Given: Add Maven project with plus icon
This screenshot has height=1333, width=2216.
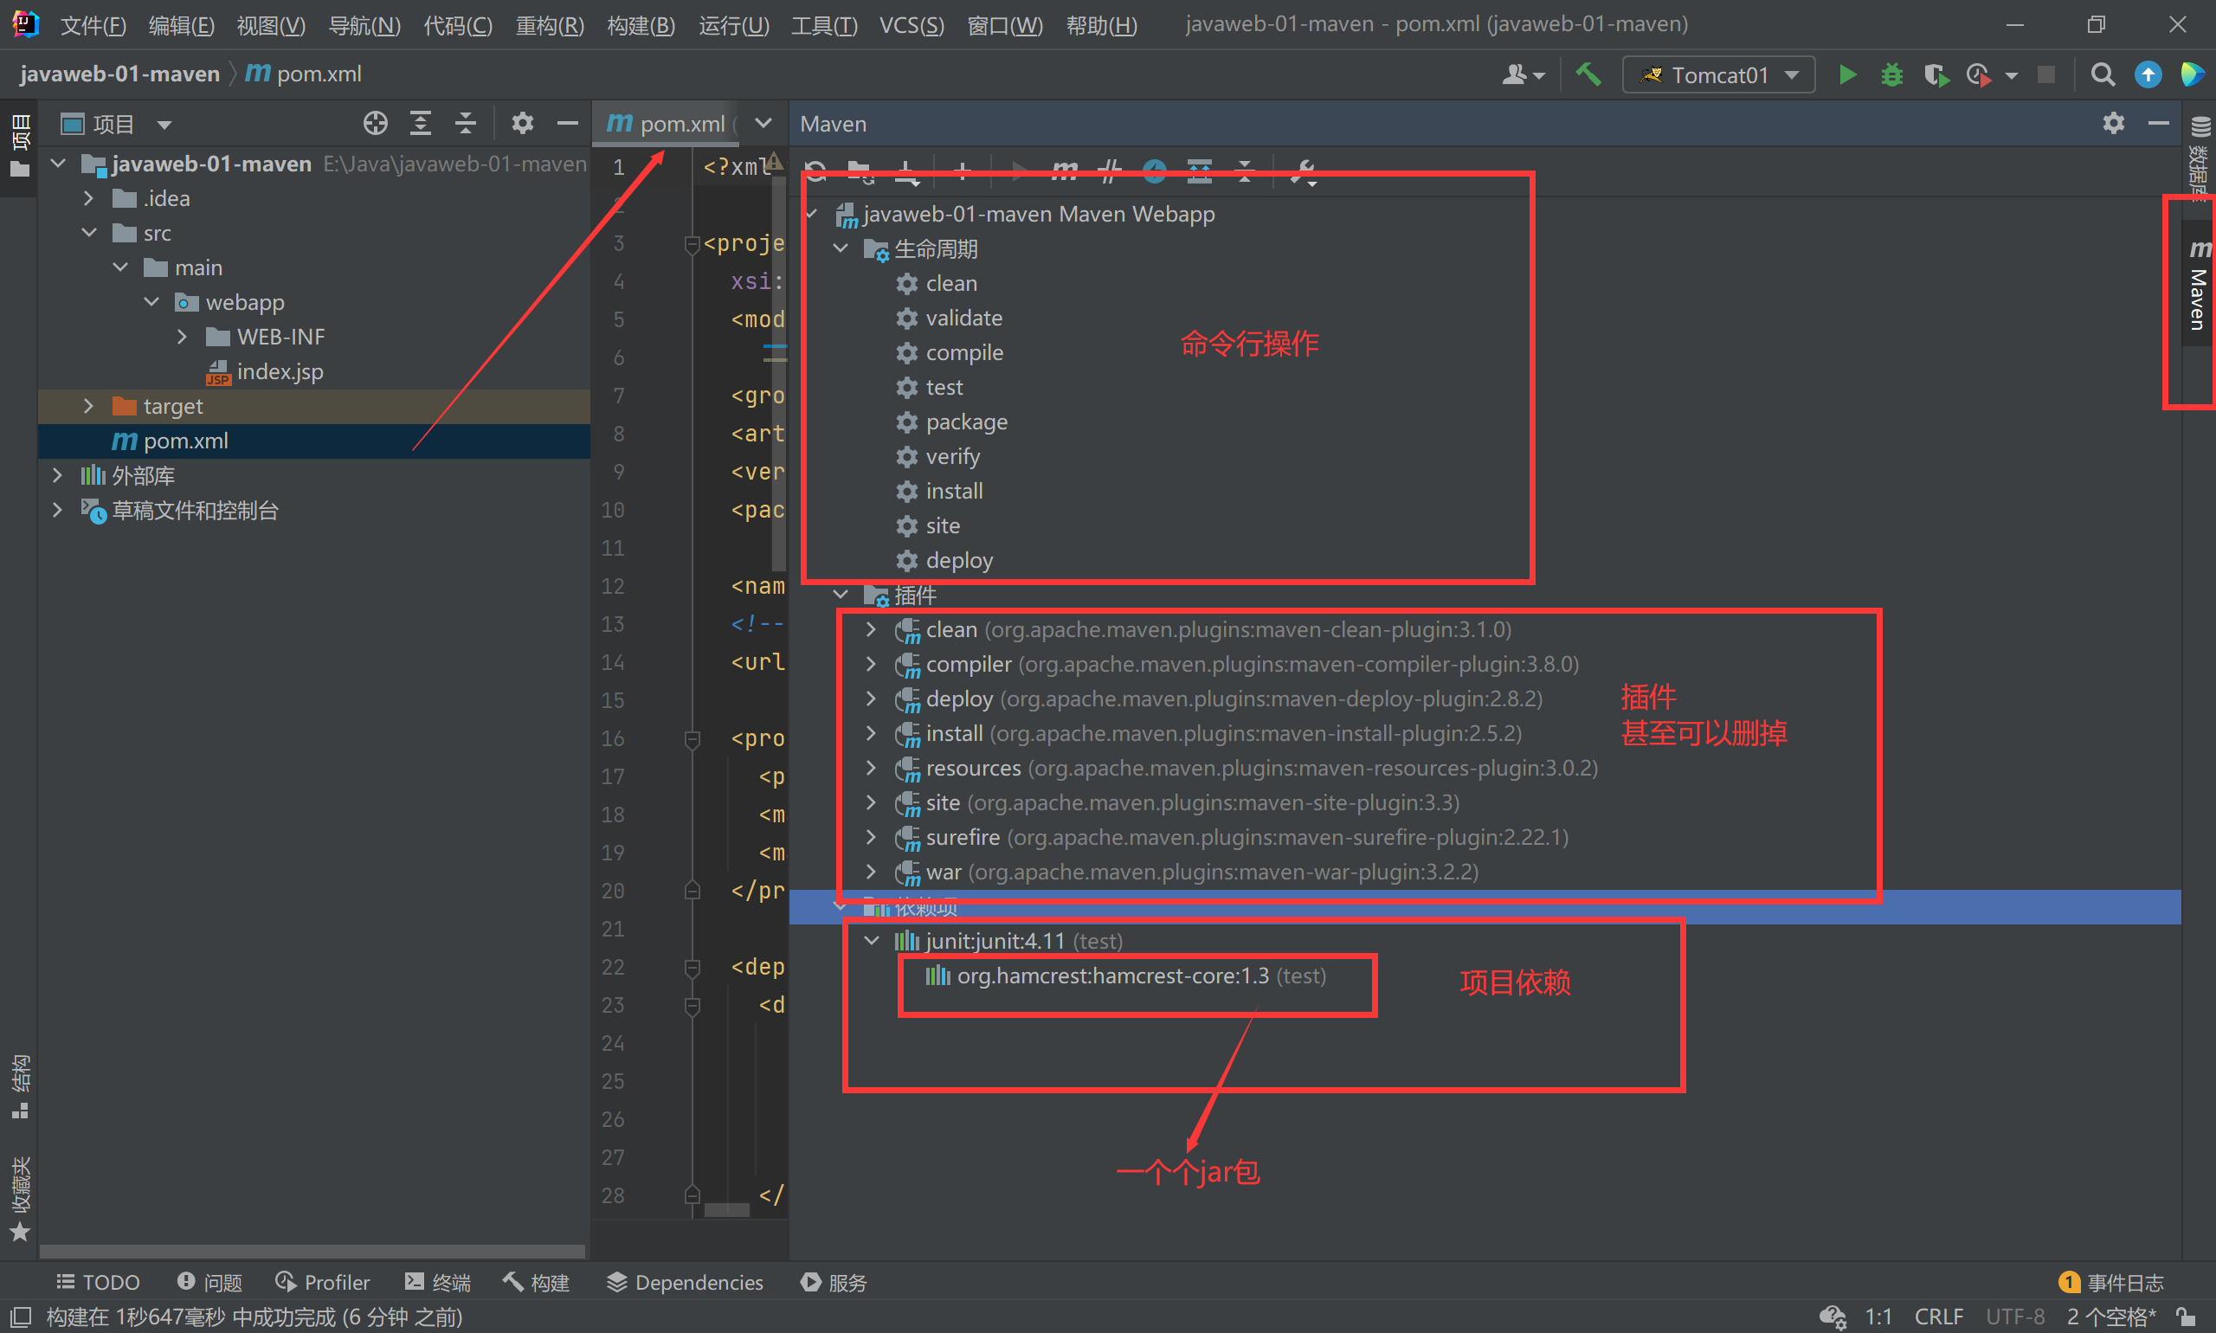Looking at the screenshot, I should (x=962, y=171).
